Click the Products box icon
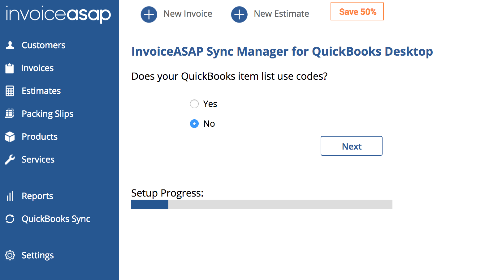This screenshot has width=489, height=280. point(10,137)
